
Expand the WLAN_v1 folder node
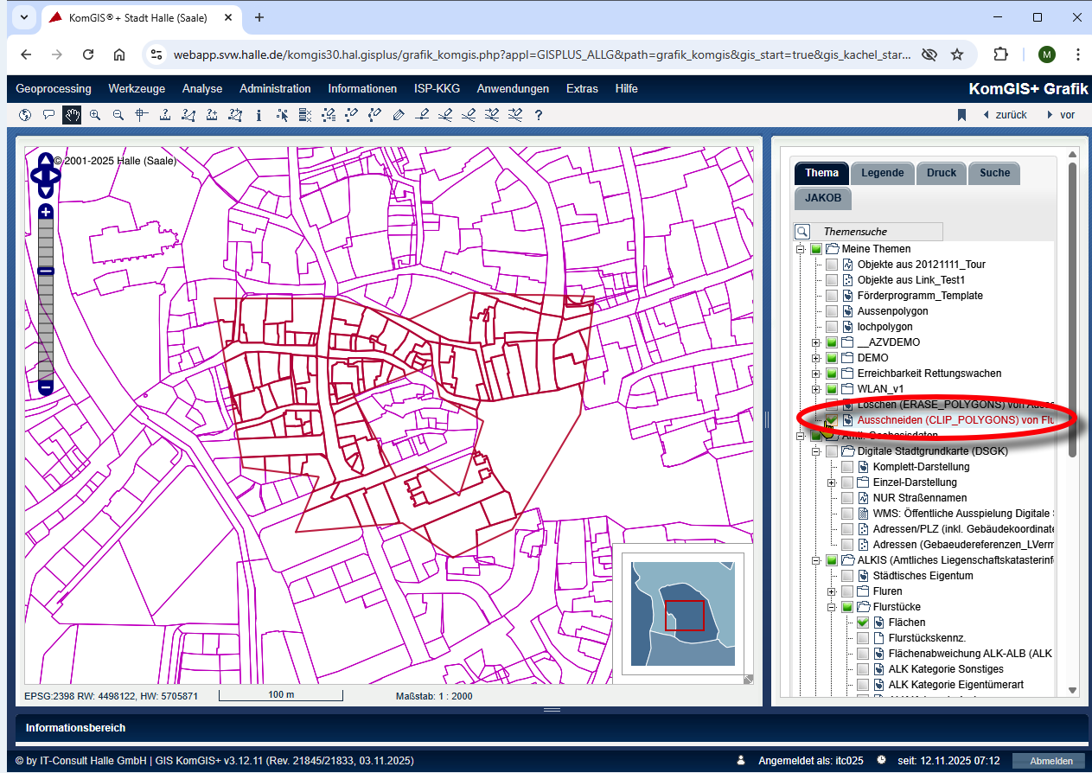(815, 389)
